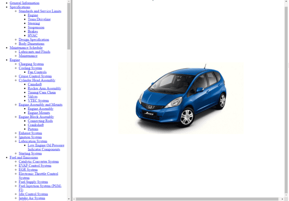Open the VTEC System link
This screenshot has height=201, width=289.
click(x=38, y=100)
